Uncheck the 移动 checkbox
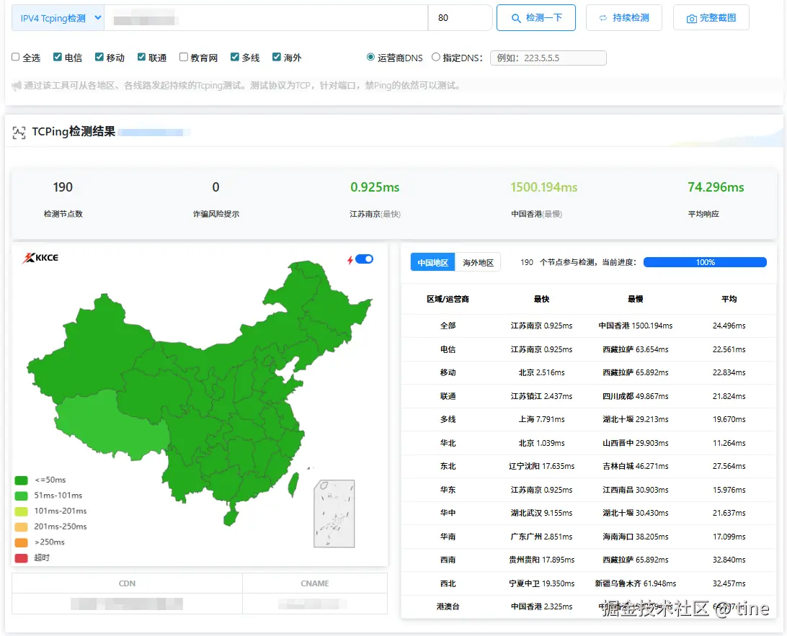Image resolution: width=787 pixels, height=636 pixels. click(x=99, y=57)
